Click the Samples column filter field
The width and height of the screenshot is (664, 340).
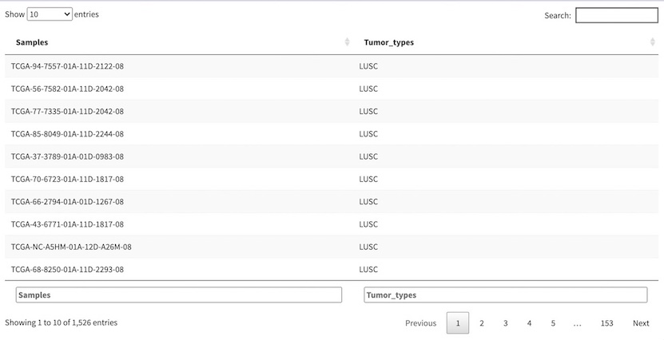click(179, 295)
